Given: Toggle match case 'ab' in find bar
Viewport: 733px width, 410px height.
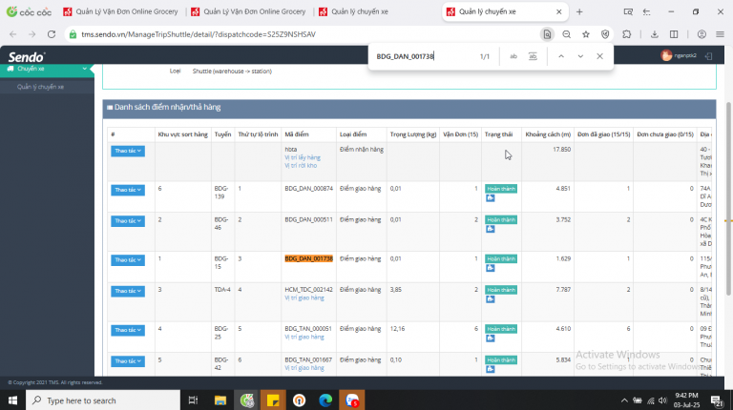Looking at the screenshot, I should click(513, 56).
